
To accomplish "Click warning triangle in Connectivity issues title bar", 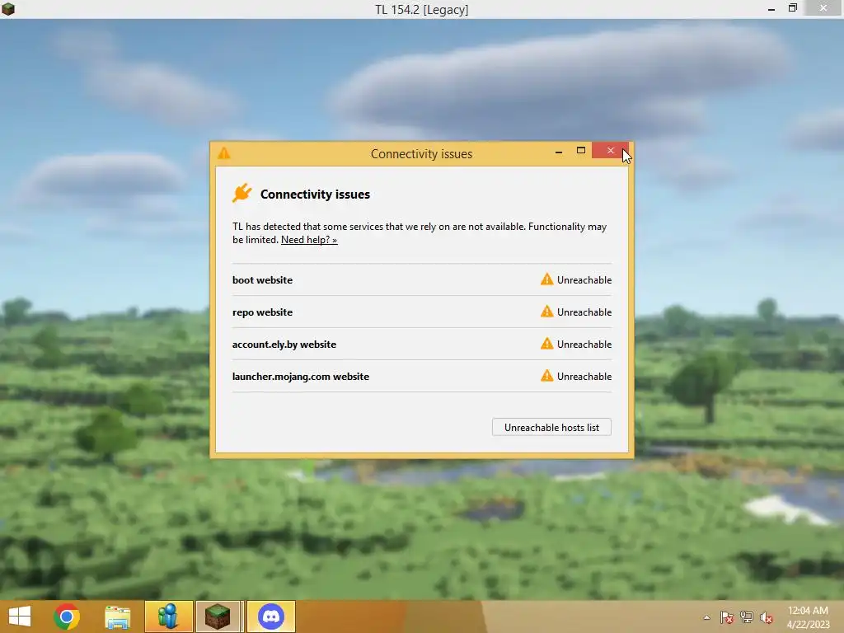I will coord(224,153).
